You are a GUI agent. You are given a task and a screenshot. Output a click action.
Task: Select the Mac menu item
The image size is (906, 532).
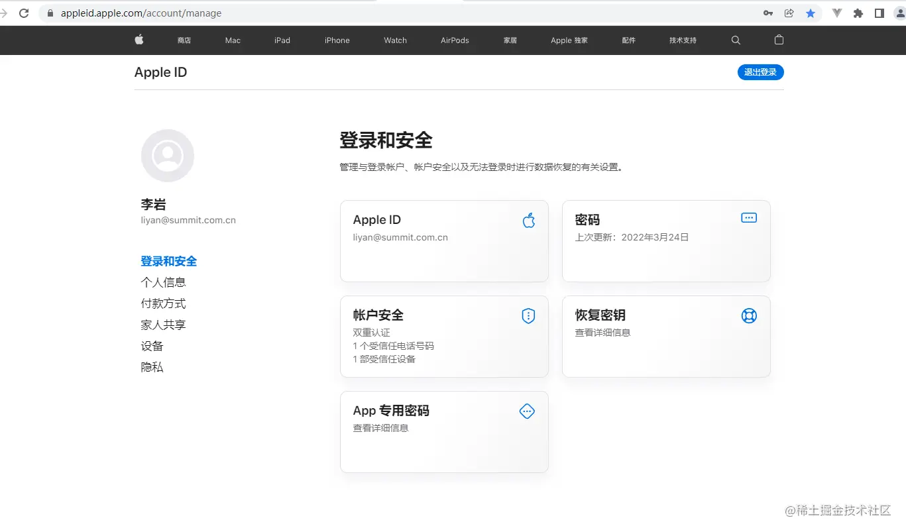coord(232,40)
